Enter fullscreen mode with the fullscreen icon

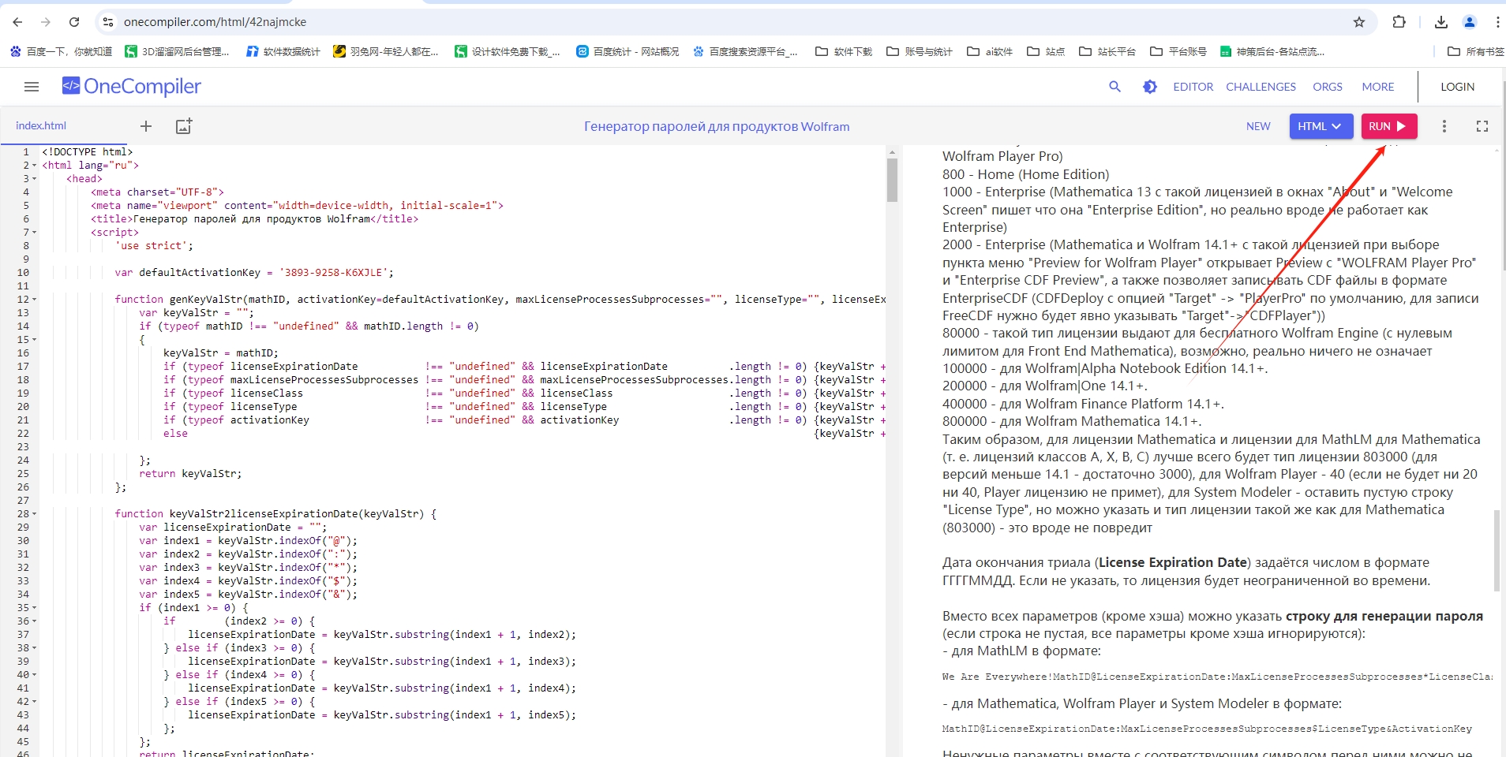(1482, 126)
